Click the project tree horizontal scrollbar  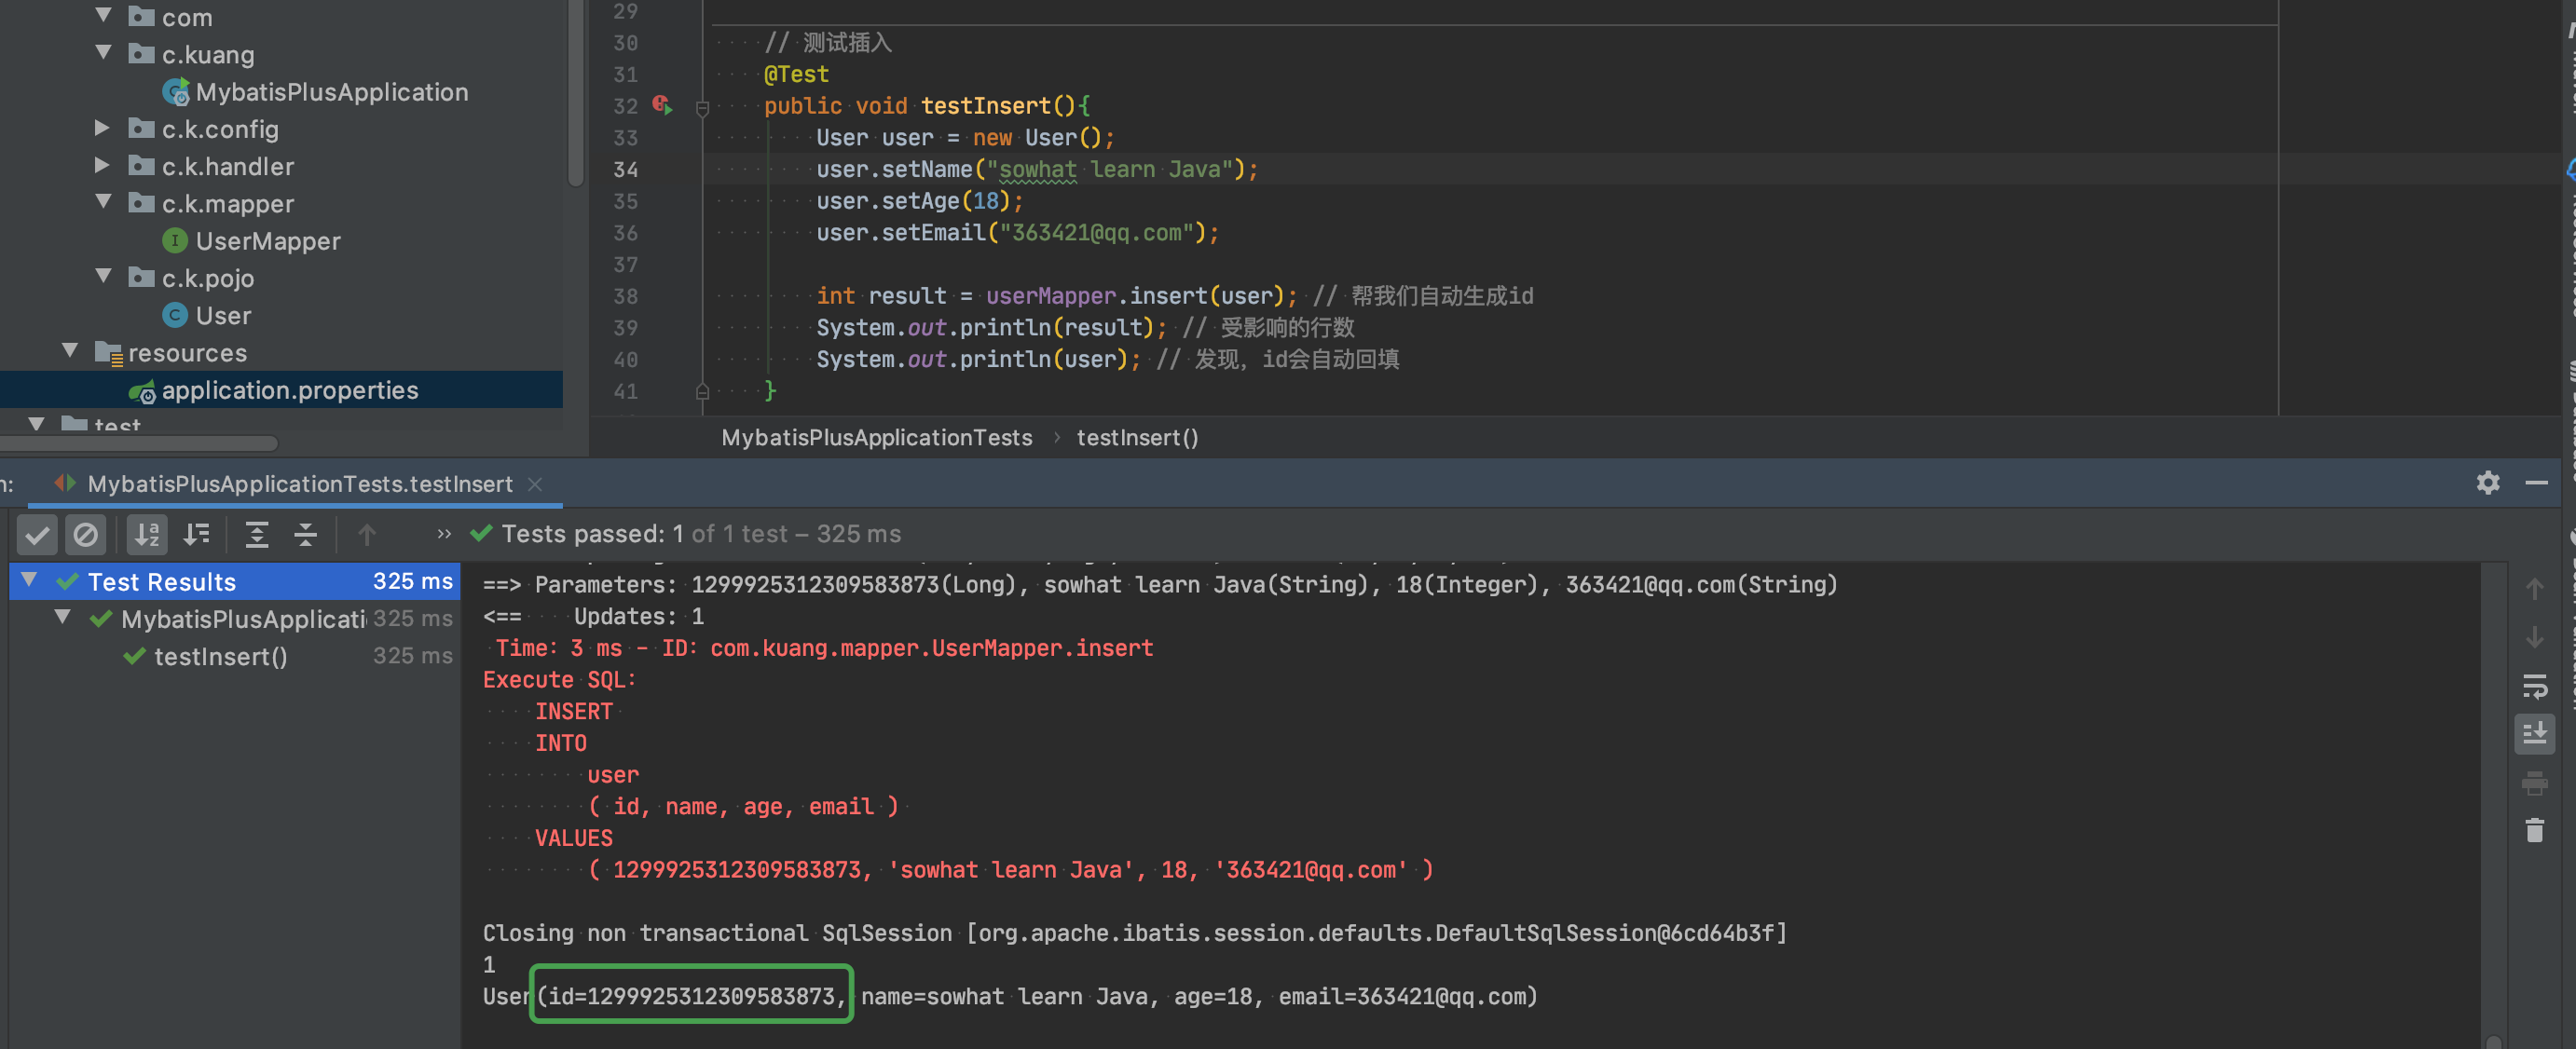138,443
